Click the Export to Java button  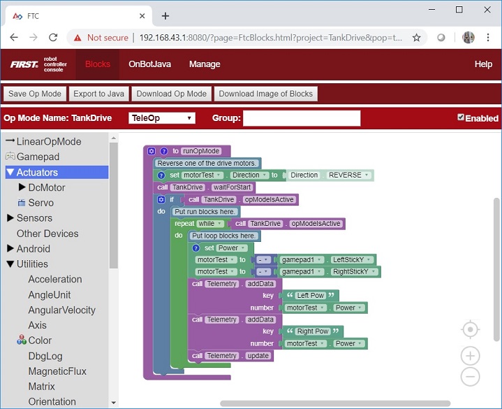98,94
